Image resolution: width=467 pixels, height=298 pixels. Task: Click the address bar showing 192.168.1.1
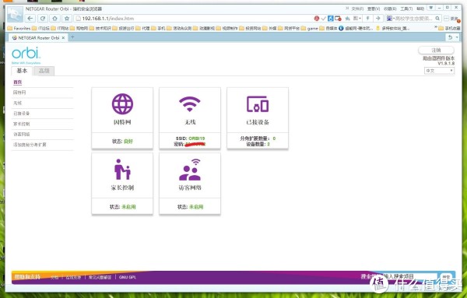193,19
